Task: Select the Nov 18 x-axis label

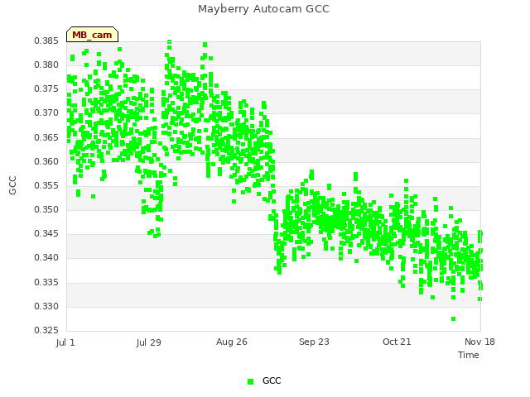Action: point(479,342)
